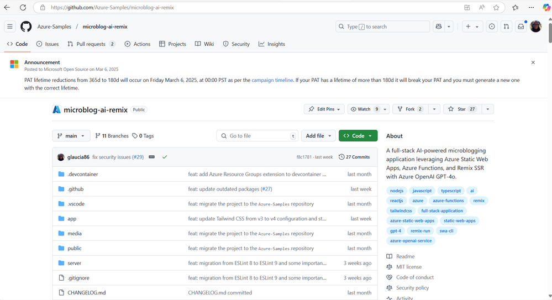Screen dimensions: 552x300
Task: Open the main branch dropdown
Action: pyautogui.click(x=71, y=135)
